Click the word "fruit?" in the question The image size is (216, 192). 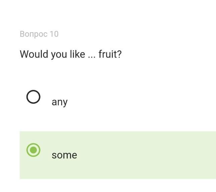110,54
